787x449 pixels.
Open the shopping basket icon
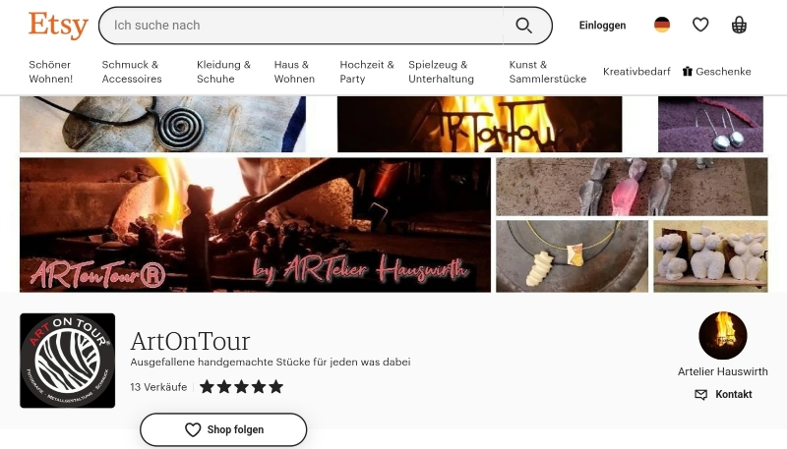(739, 25)
